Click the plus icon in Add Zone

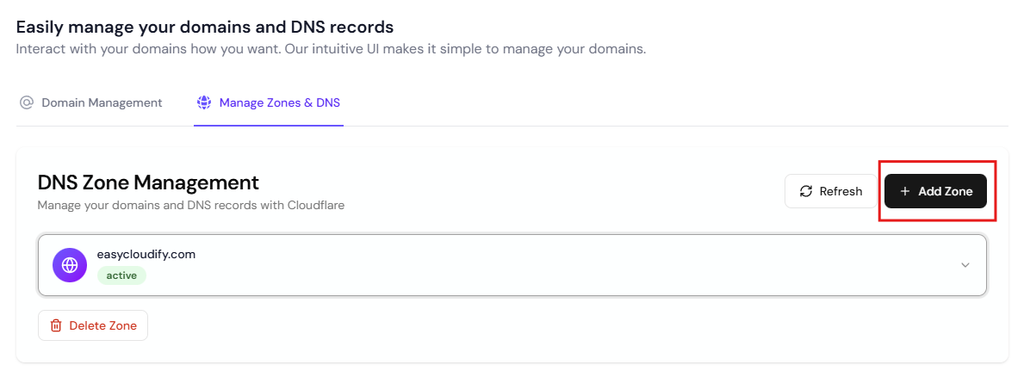[904, 191]
